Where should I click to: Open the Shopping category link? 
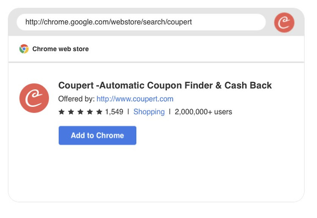pyautogui.click(x=149, y=112)
